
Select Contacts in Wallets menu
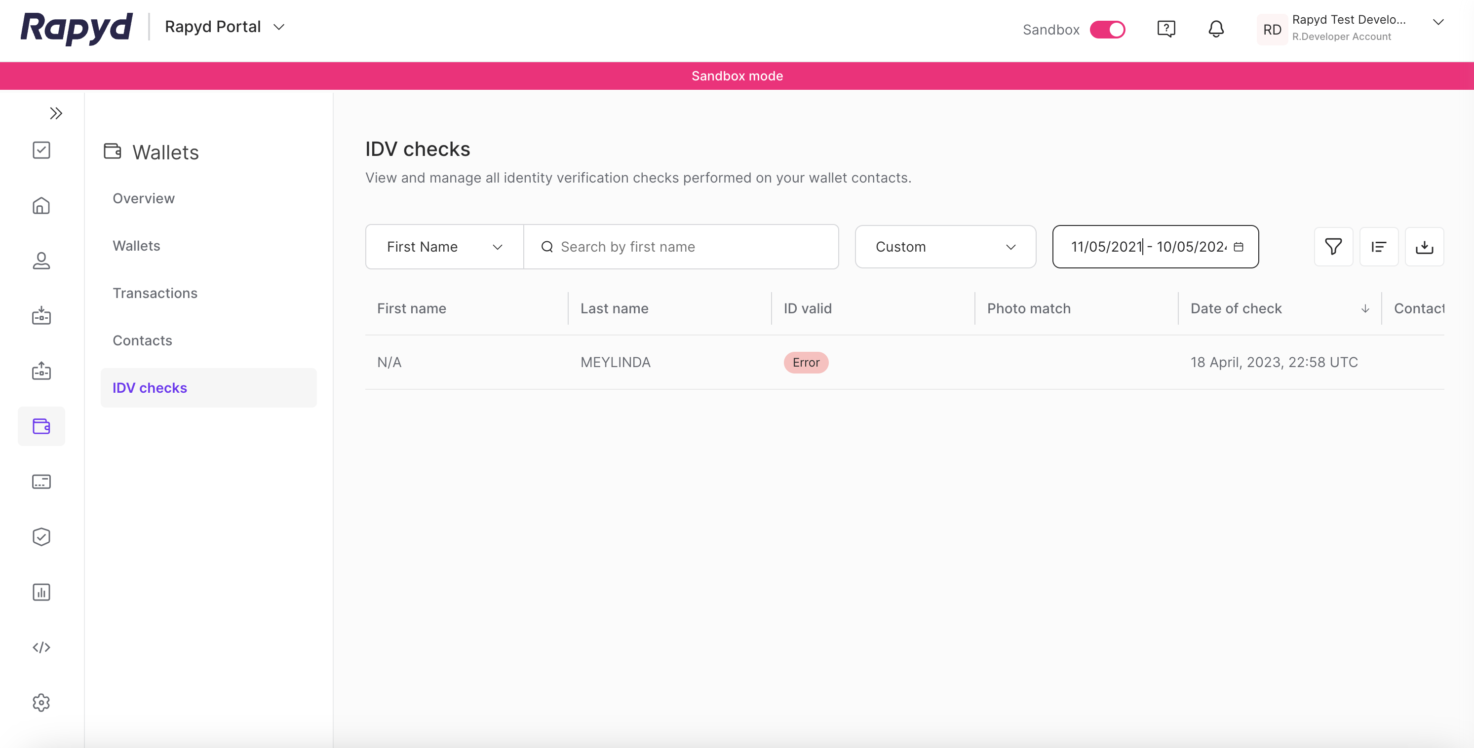pos(143,340)
